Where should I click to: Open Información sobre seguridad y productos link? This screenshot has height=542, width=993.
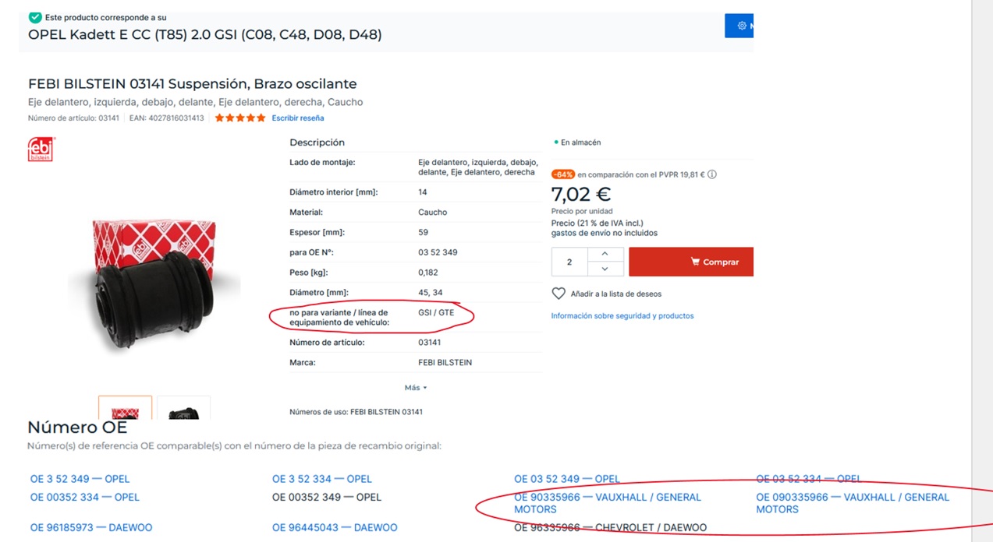click(622, 316)
